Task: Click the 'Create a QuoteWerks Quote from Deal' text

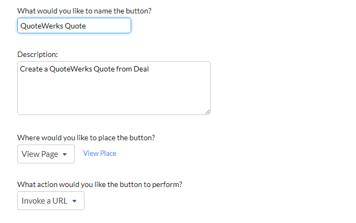Action: (84, 69)
